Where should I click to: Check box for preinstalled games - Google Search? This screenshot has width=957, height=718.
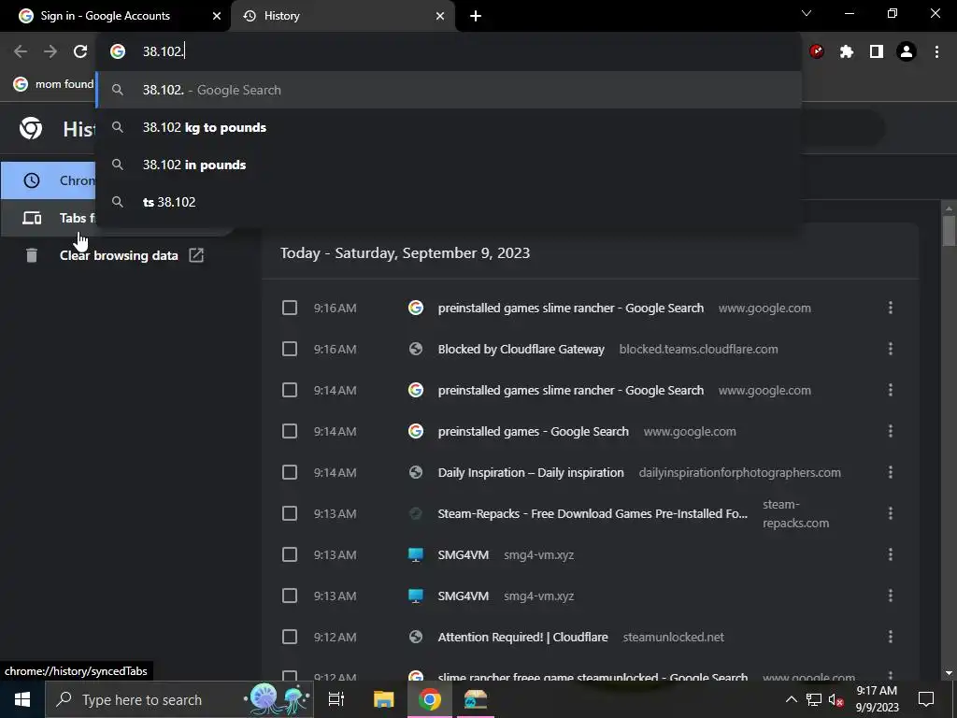point(290,431)
